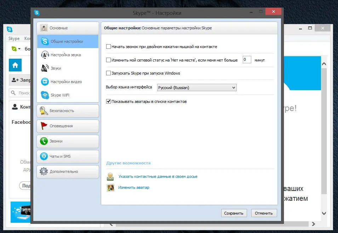Click the red flag icon for Оповещения
338x233 pixels.
point(44,126)
